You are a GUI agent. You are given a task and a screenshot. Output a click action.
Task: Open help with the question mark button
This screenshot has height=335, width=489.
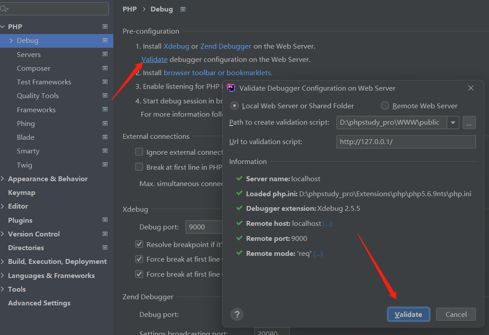click(237, 315)
